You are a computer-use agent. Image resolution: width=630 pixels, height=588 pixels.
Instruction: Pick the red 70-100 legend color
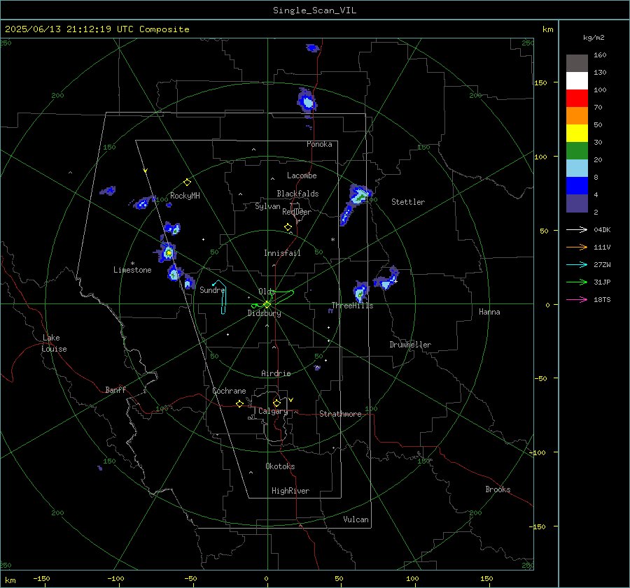(x=577, y=99)
